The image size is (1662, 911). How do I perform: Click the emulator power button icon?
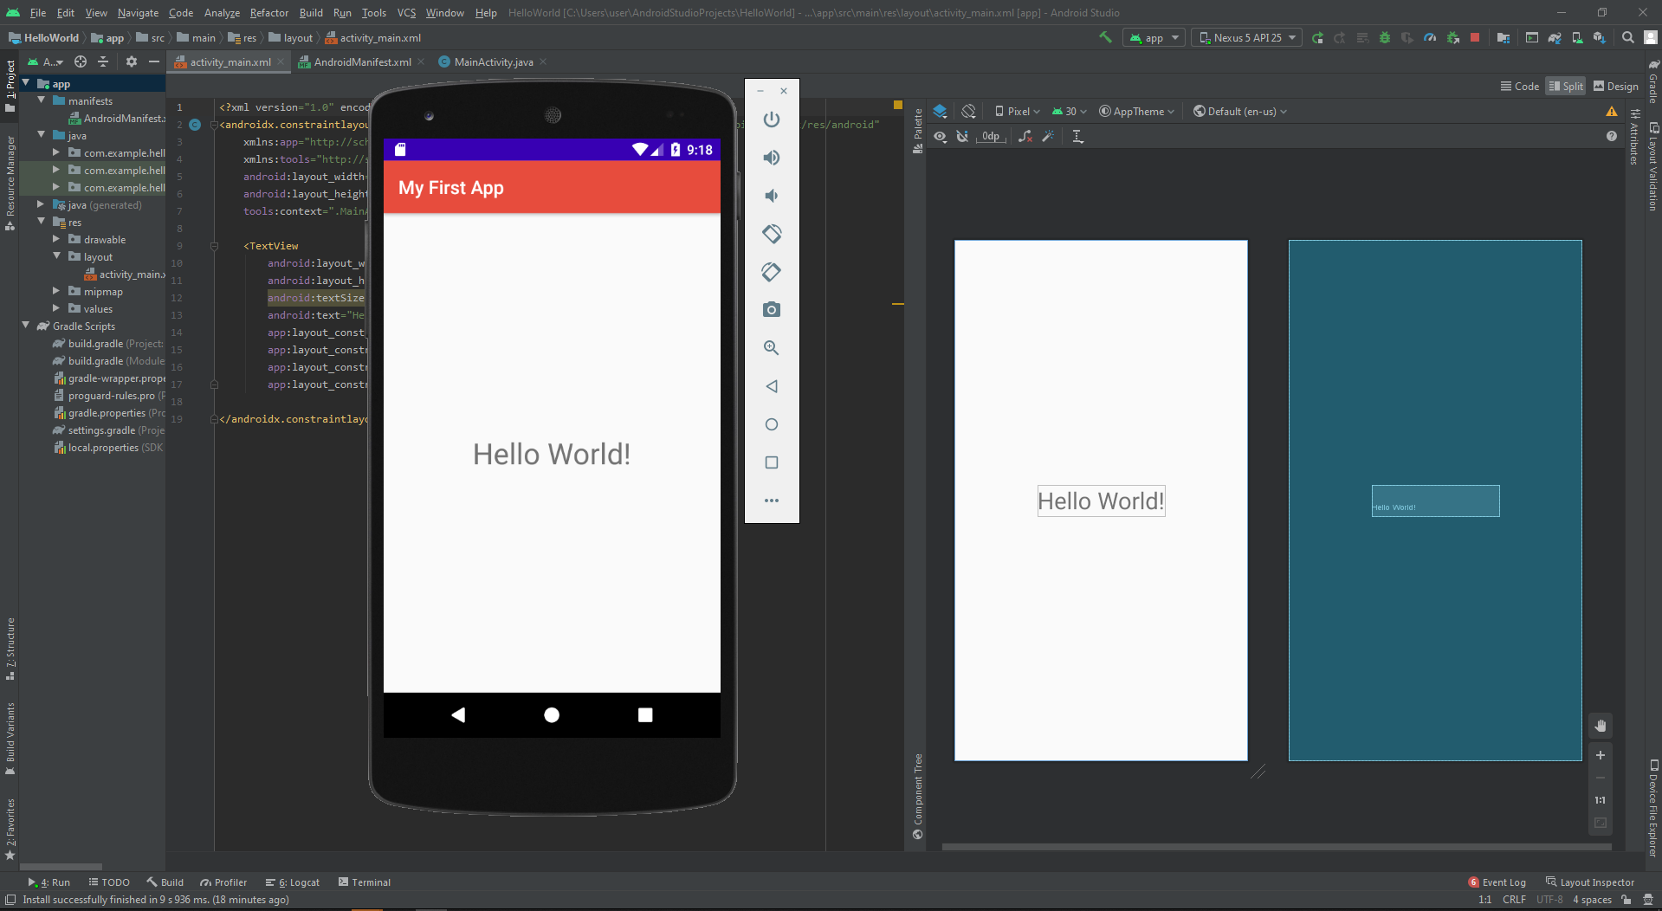coord(771,120)
